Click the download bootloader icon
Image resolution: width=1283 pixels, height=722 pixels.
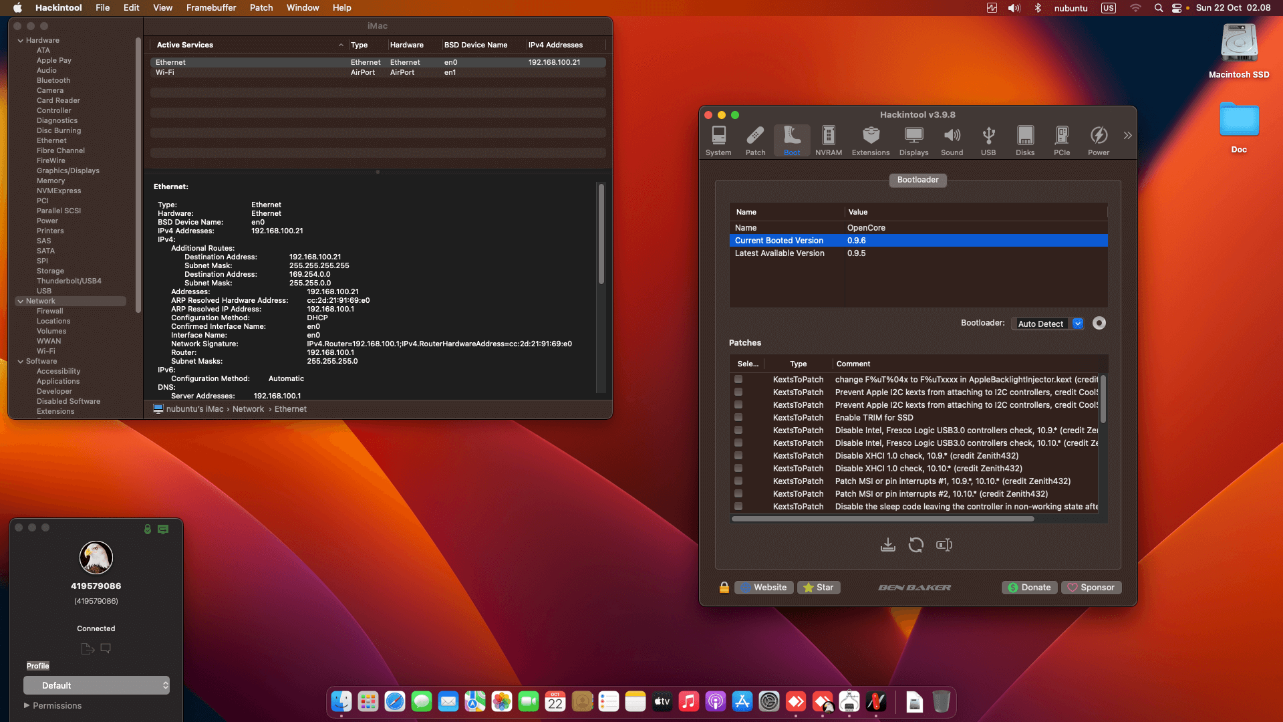(887, 545)
